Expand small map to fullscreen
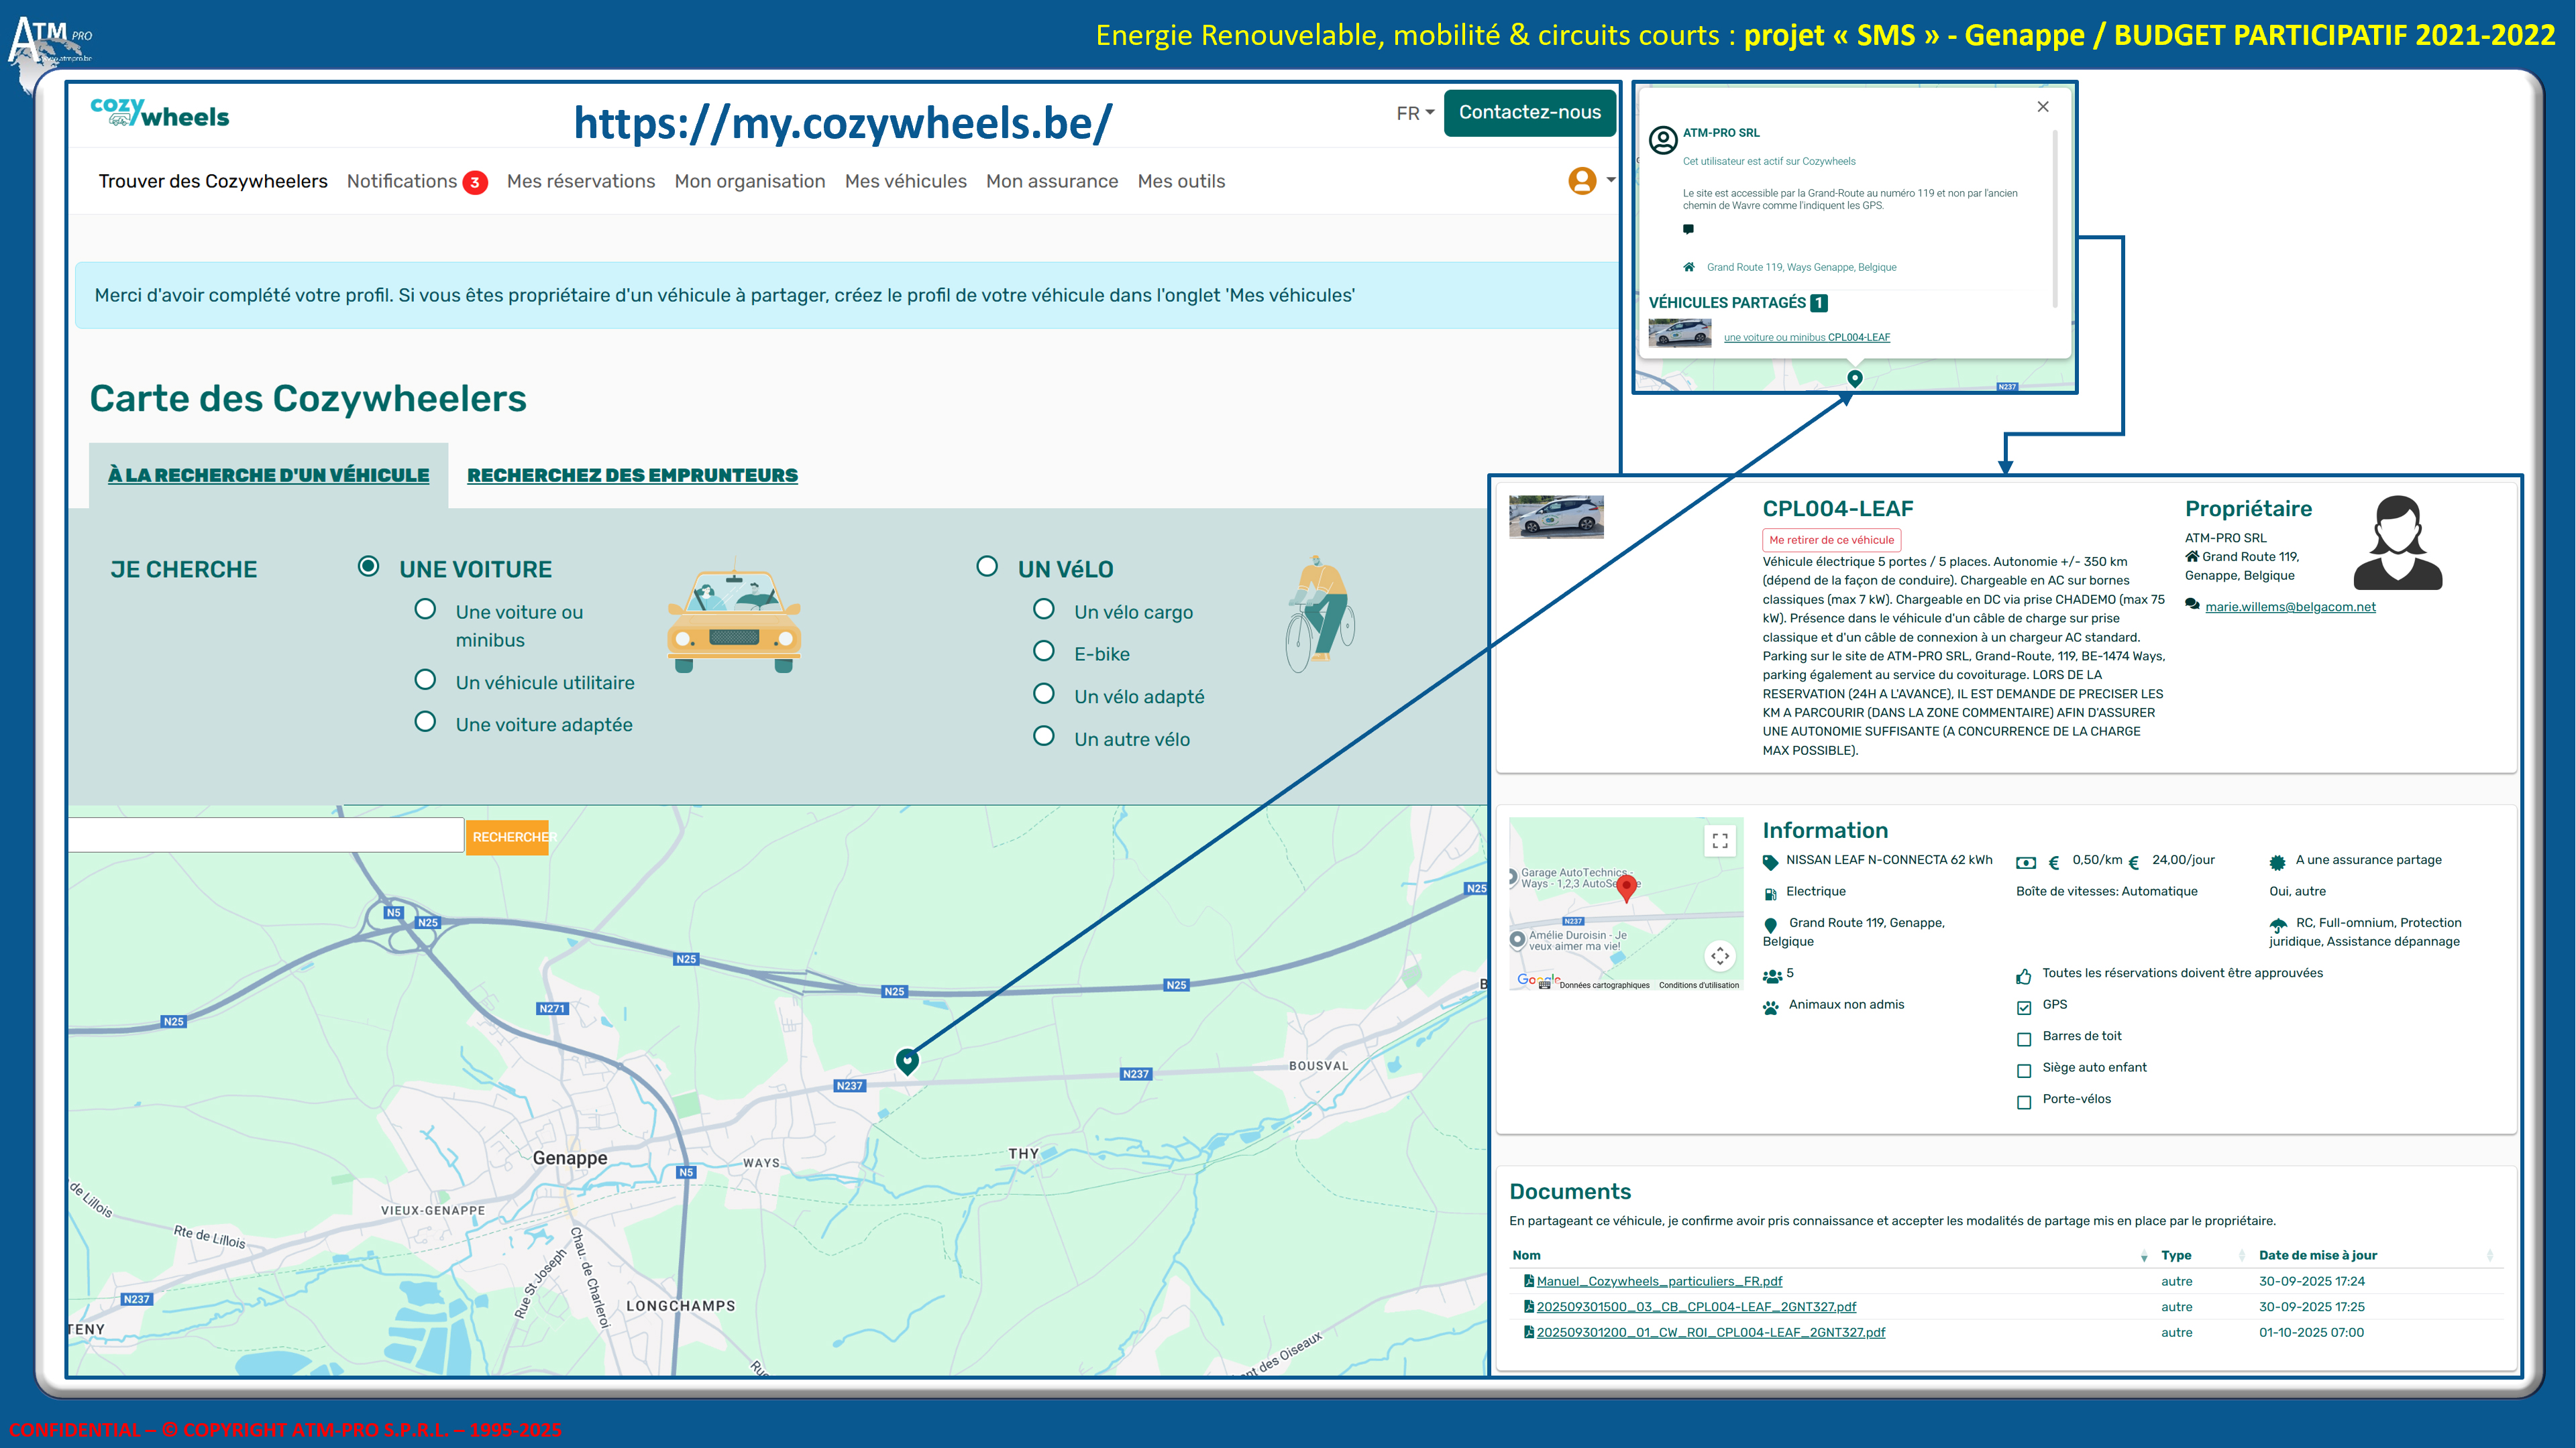 point(1719,841)
